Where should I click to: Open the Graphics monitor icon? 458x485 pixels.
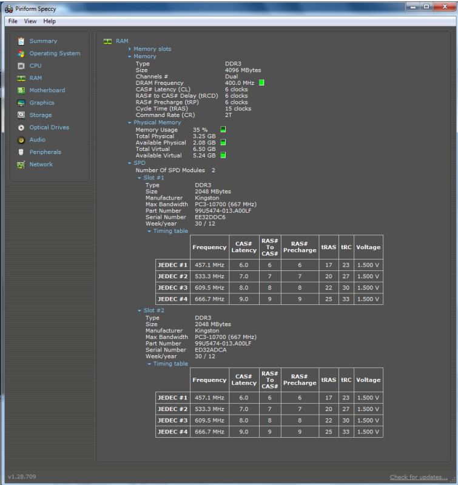pos(21,102)
